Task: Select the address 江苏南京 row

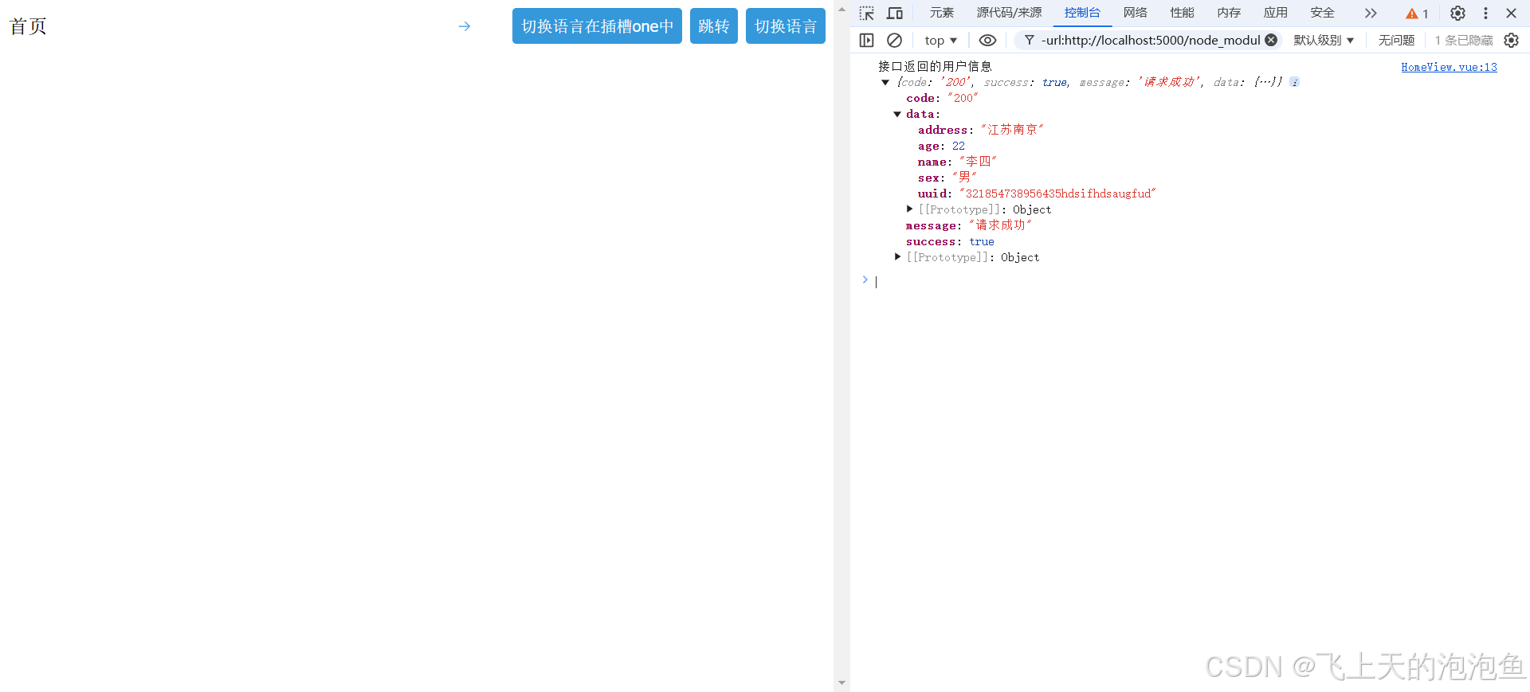Action: tap(981, 130)
